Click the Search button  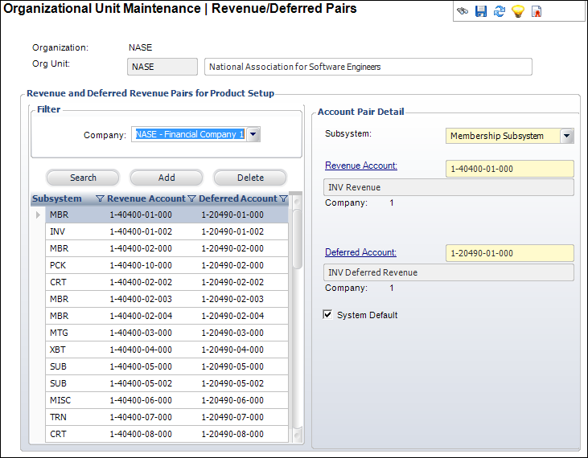click(x=83, y=178)
